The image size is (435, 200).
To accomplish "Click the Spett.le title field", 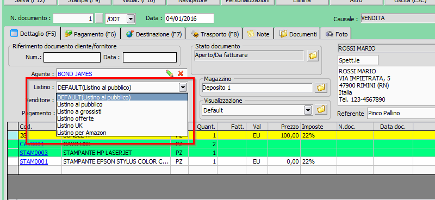I will (358, 60).
